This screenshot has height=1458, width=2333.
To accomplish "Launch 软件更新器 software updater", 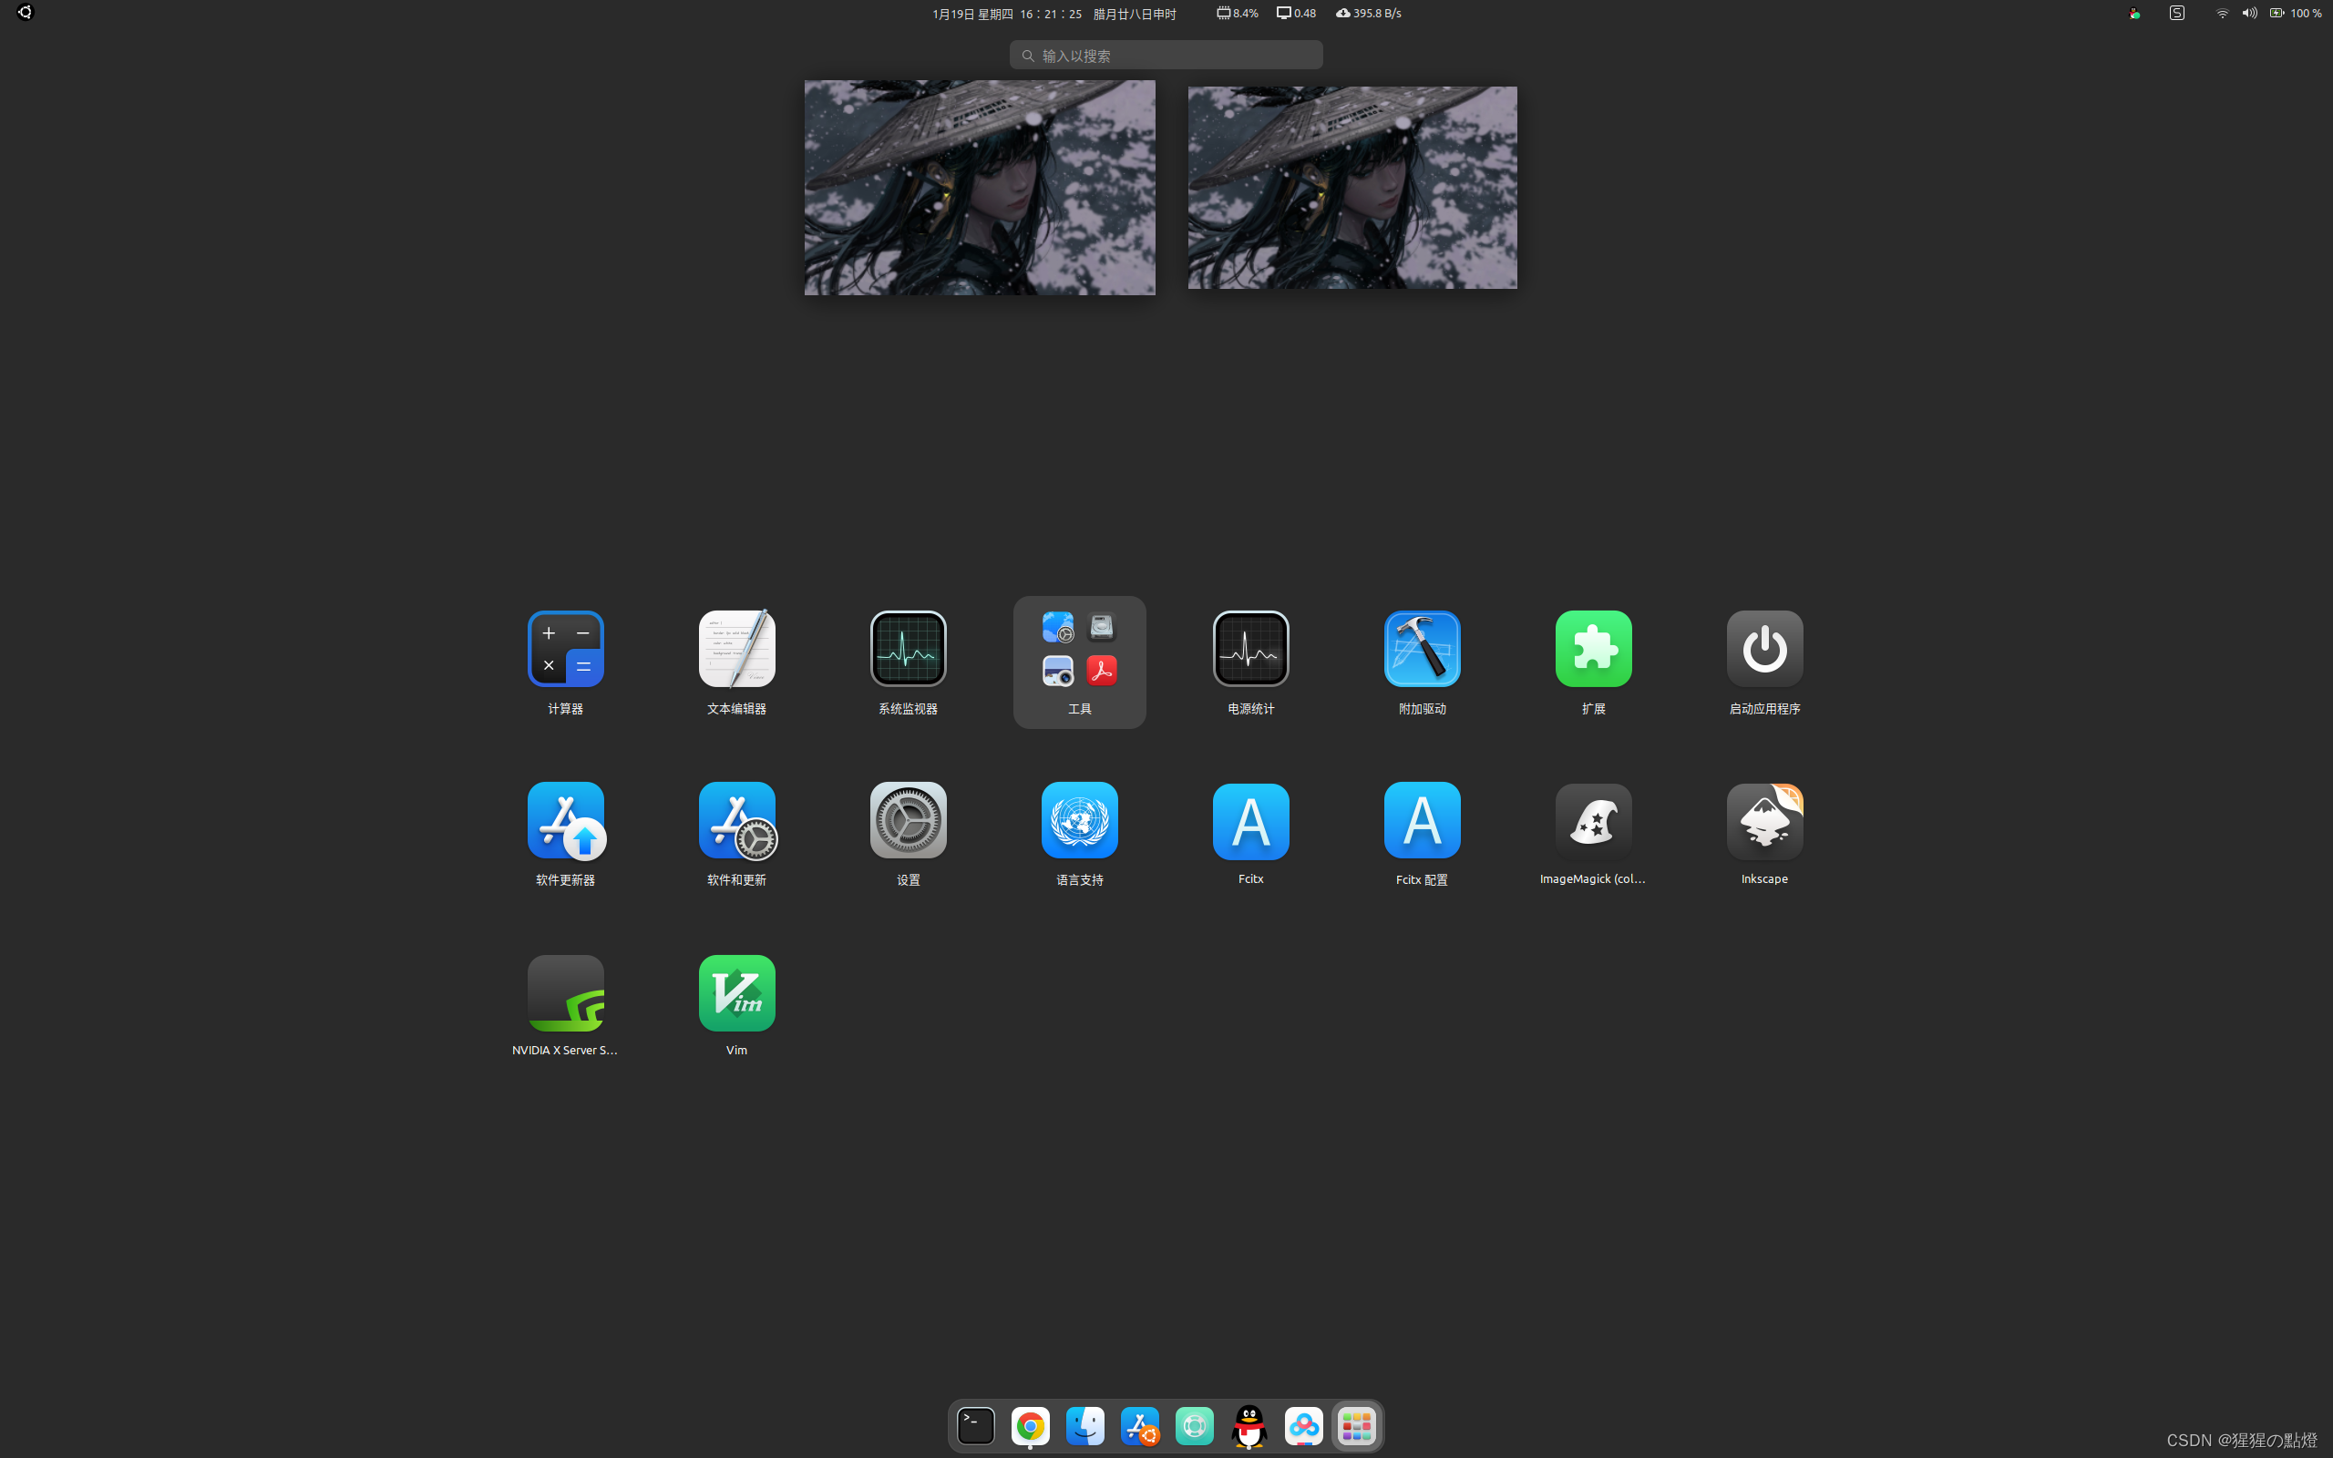I will (x=565, y=833).
